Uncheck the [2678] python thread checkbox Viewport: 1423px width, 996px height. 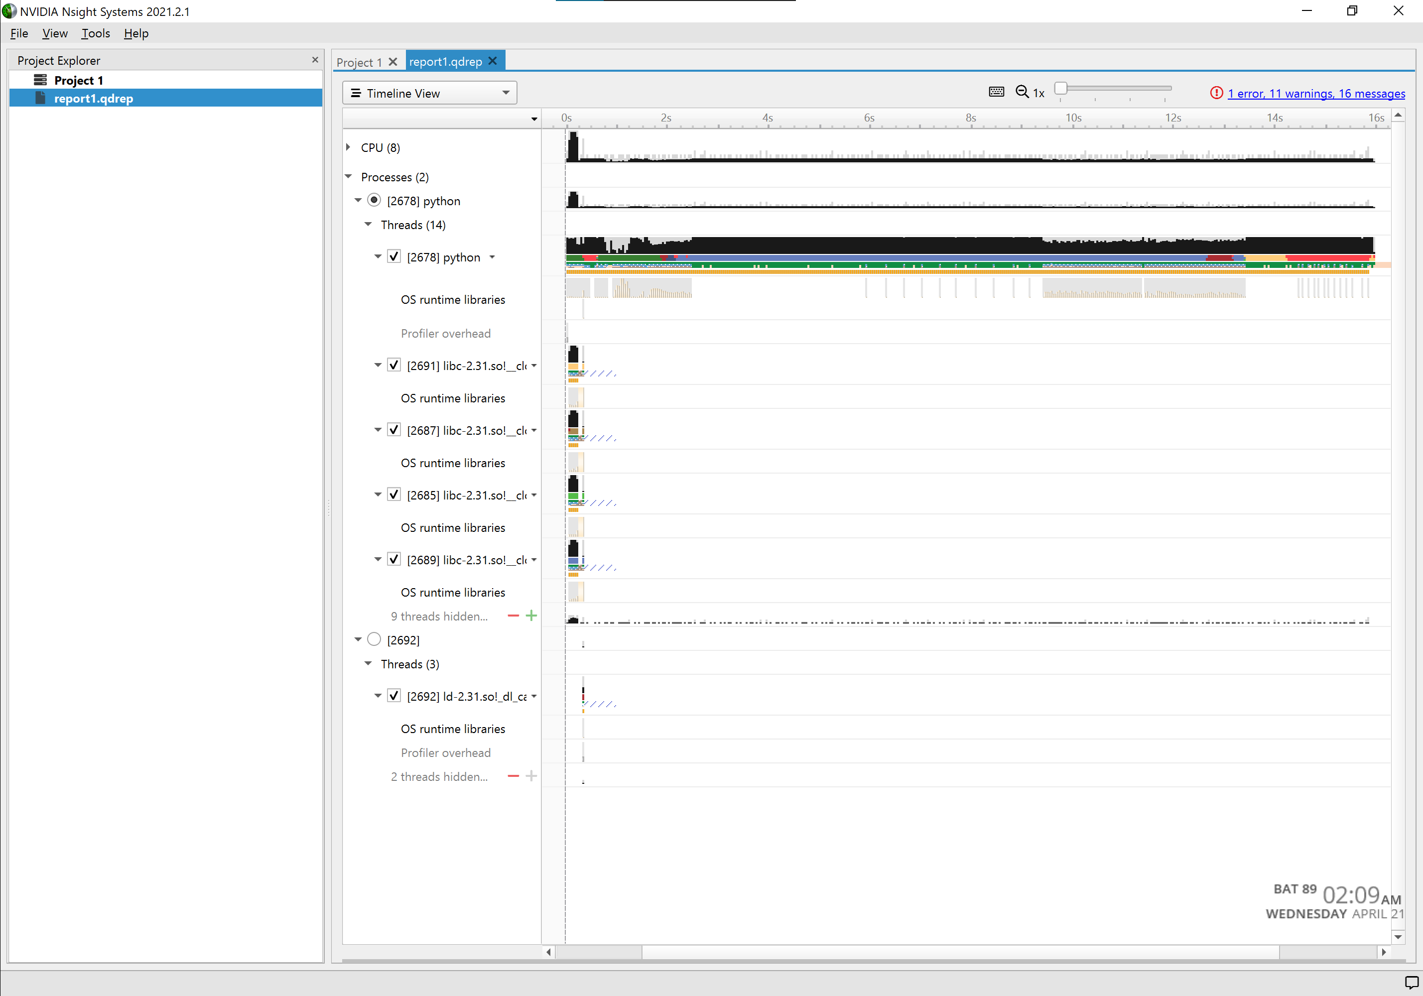[394, 256]
